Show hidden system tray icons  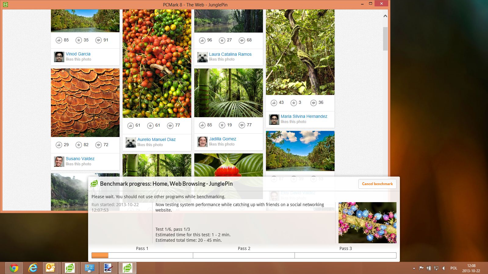click(414, 268)
